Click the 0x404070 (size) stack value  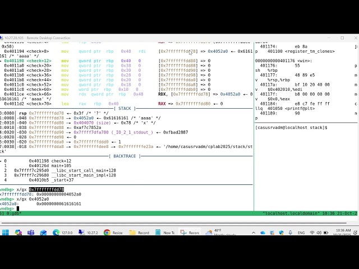[x=92, y=123]
